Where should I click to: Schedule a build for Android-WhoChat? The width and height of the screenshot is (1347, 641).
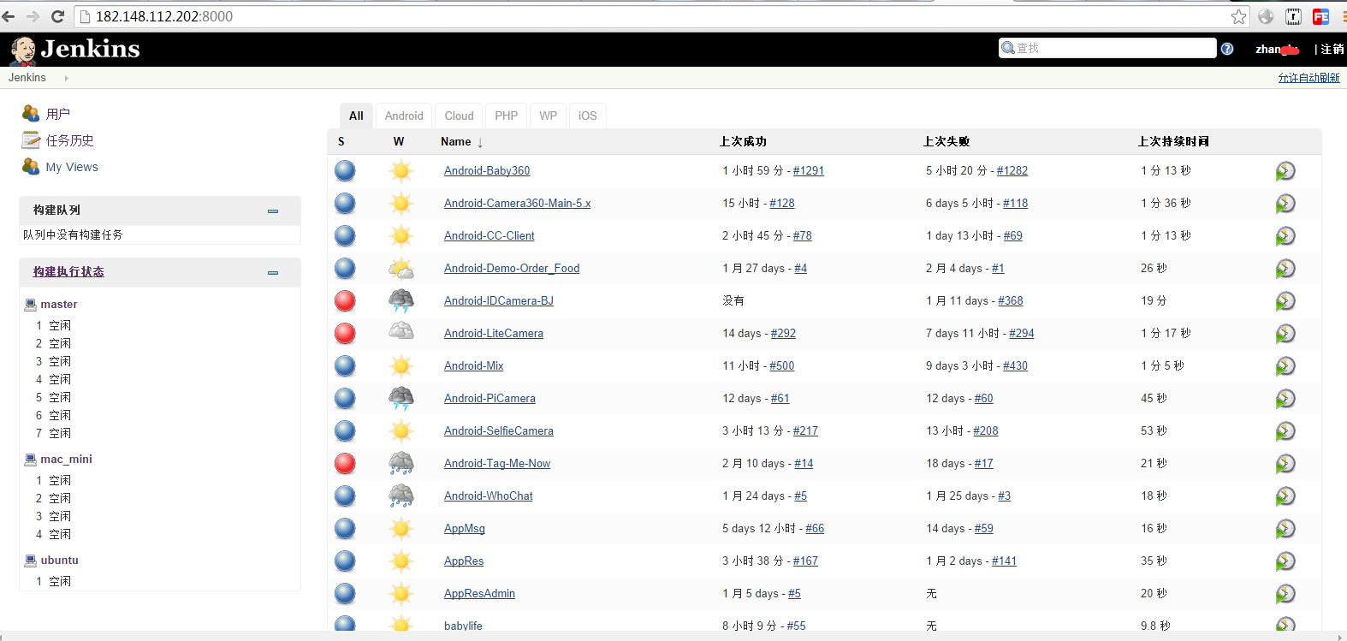click(1285, 496)
